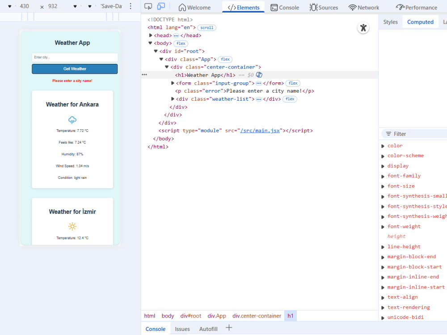This screenshot has height=335, width=447.
Task: Open the Console tab in top toolbar
Action: (285, 8)
